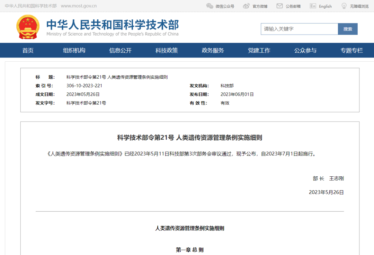Open the 专题专栏 navigation item

click(x=351, y=50)
